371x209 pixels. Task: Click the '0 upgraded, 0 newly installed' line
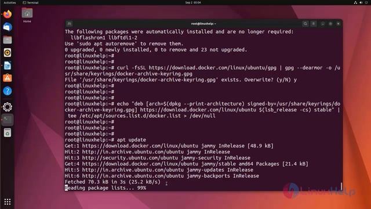coord(156,50)
